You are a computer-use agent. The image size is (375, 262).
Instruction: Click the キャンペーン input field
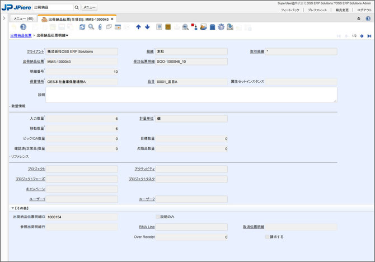click(82, 189)
